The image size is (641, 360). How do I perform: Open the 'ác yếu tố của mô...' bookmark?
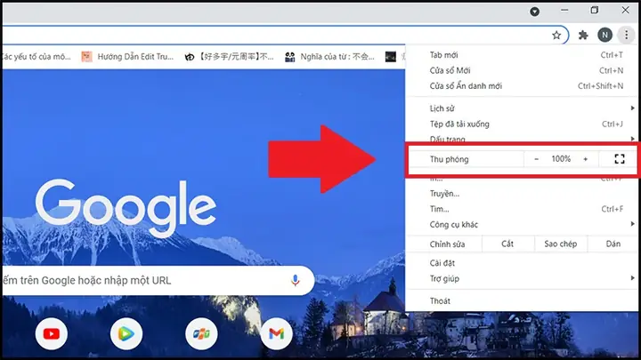pyautogui.click(x=36, y=57)
